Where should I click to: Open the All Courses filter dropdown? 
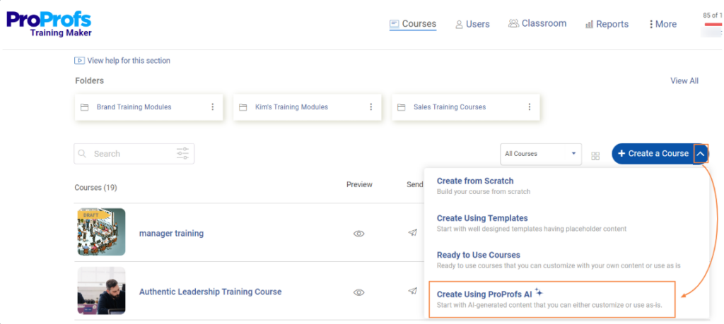click(541, 154)
